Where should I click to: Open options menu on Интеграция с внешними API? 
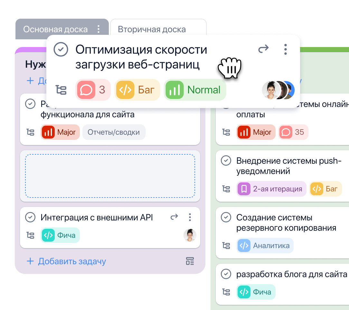tap(190, 217)
